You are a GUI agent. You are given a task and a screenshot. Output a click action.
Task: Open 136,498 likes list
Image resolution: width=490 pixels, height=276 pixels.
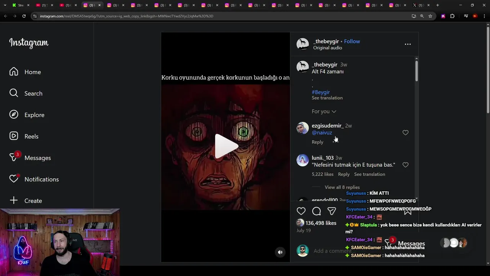321,223
